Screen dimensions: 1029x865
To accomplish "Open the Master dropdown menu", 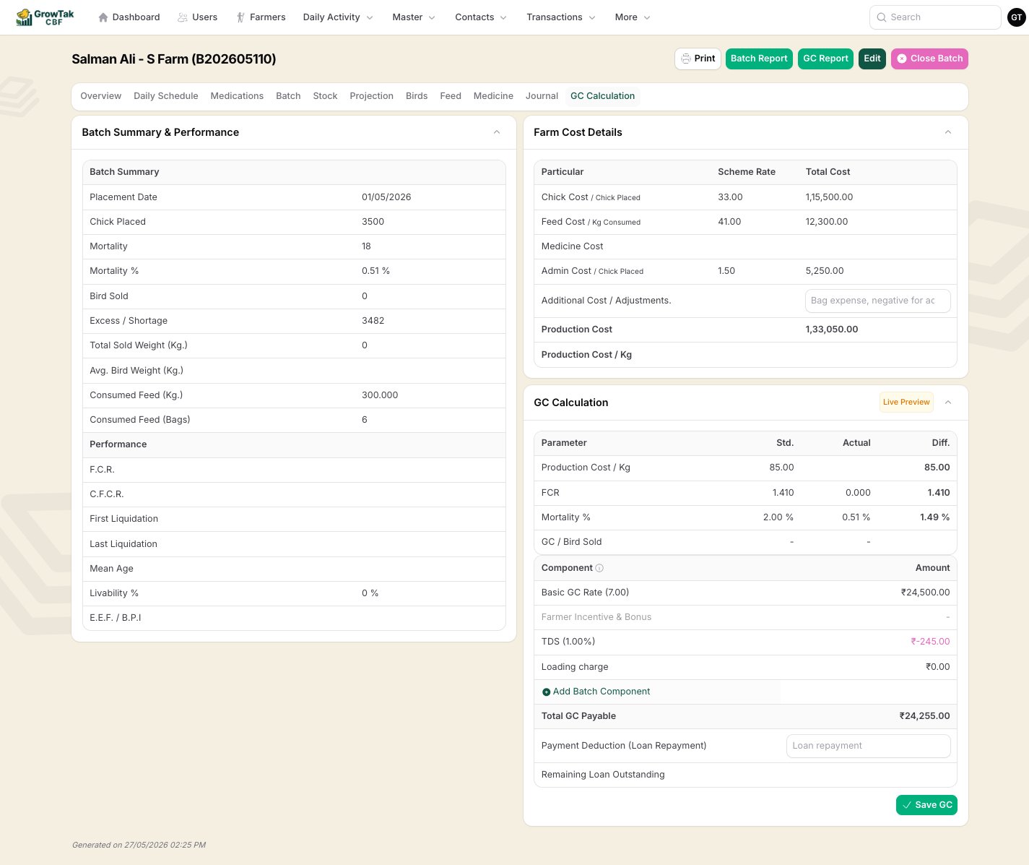I will (414, 17).
